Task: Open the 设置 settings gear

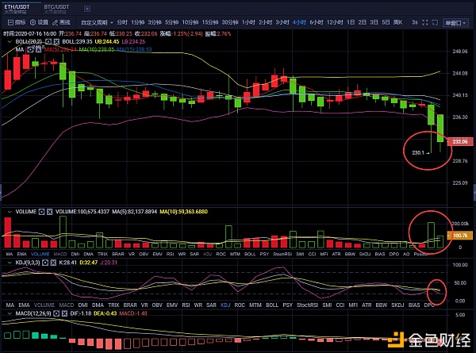Action: coord(39,22)
